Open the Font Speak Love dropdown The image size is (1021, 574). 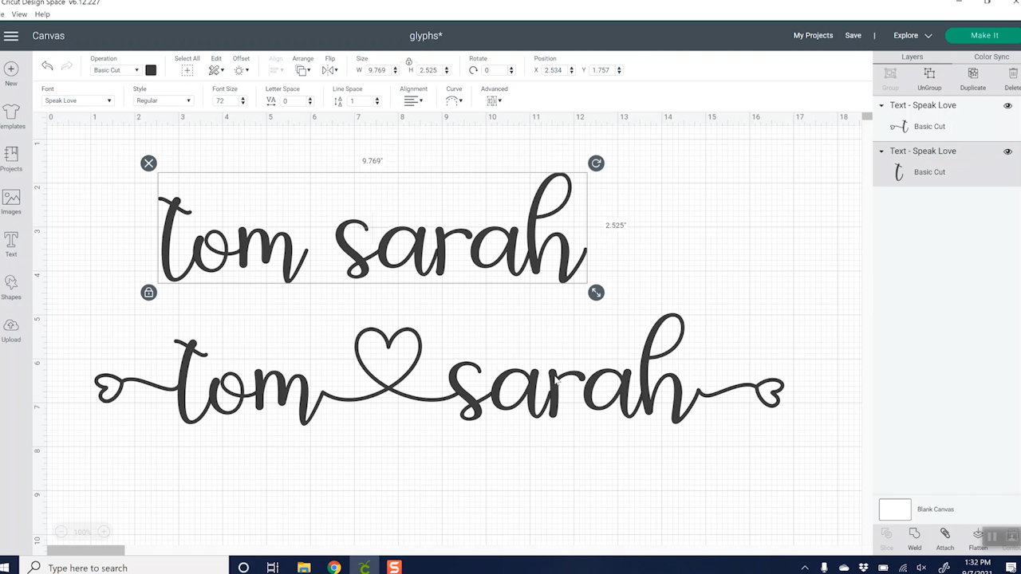point(77,100)
